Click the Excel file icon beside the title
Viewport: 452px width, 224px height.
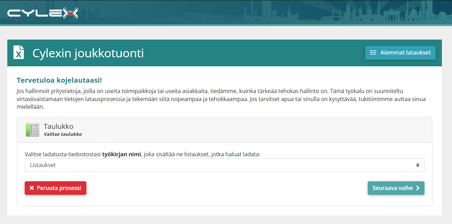tap(19, 52)
